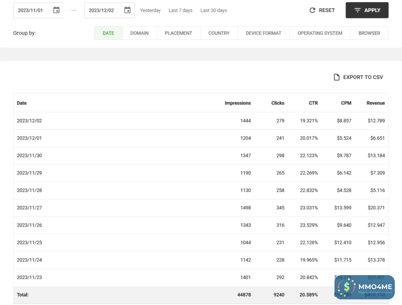The image size is (402, 305).
Task: Edit the start date field 2023/11/01
Action: pyautogui.click(x=39, y=10)
